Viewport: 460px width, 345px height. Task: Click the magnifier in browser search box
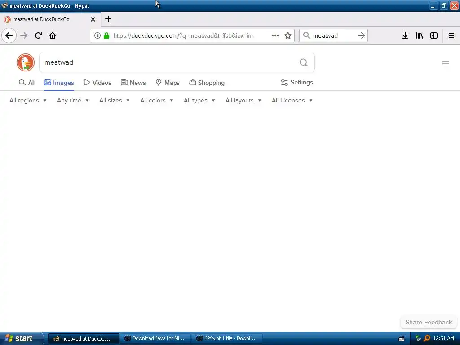click(x=306, y=35)
